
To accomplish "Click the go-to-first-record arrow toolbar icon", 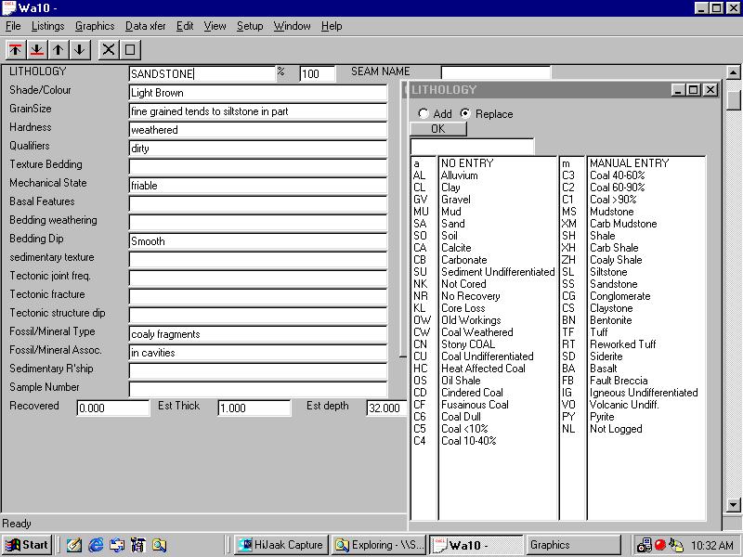I will point(16,49).
